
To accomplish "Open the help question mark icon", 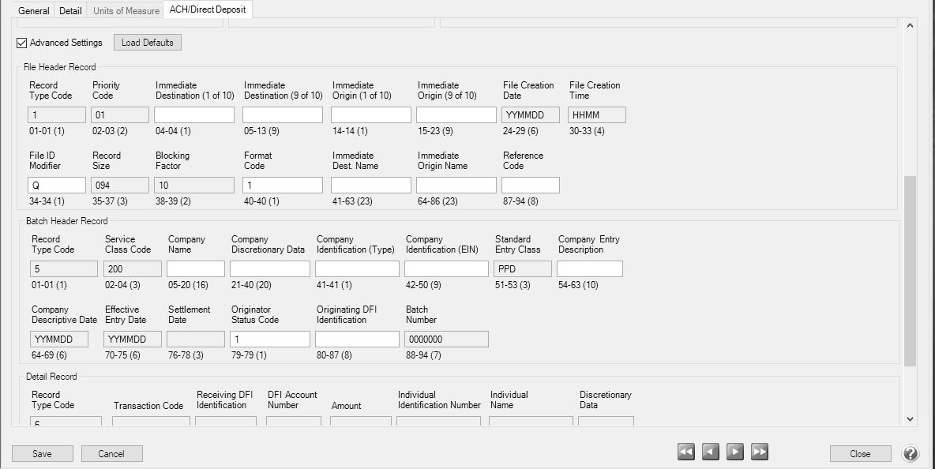I will 911,453.
